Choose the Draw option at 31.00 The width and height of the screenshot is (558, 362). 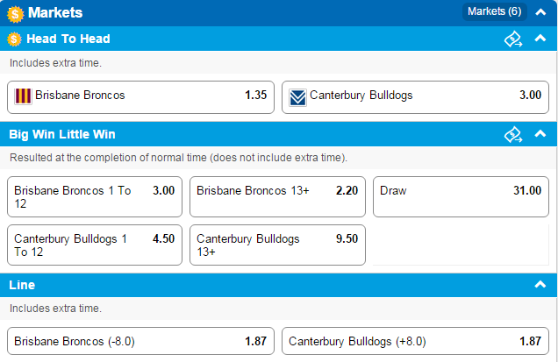click(461, 196)
